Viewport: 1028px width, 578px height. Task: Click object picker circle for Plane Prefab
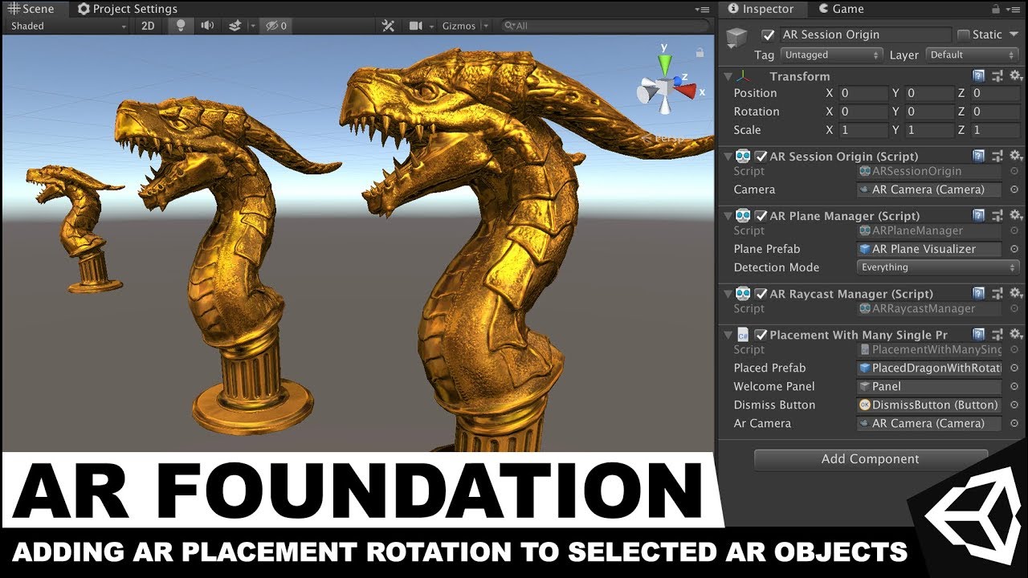[1014, 249]
